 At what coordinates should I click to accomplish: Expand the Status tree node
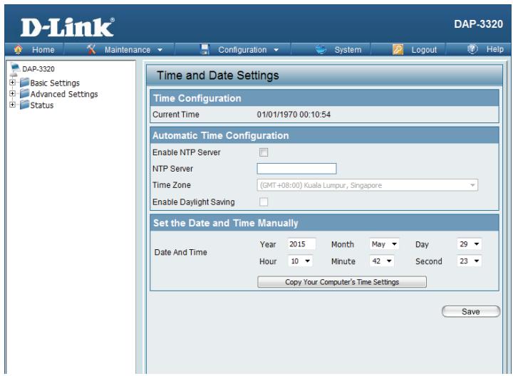12,105
